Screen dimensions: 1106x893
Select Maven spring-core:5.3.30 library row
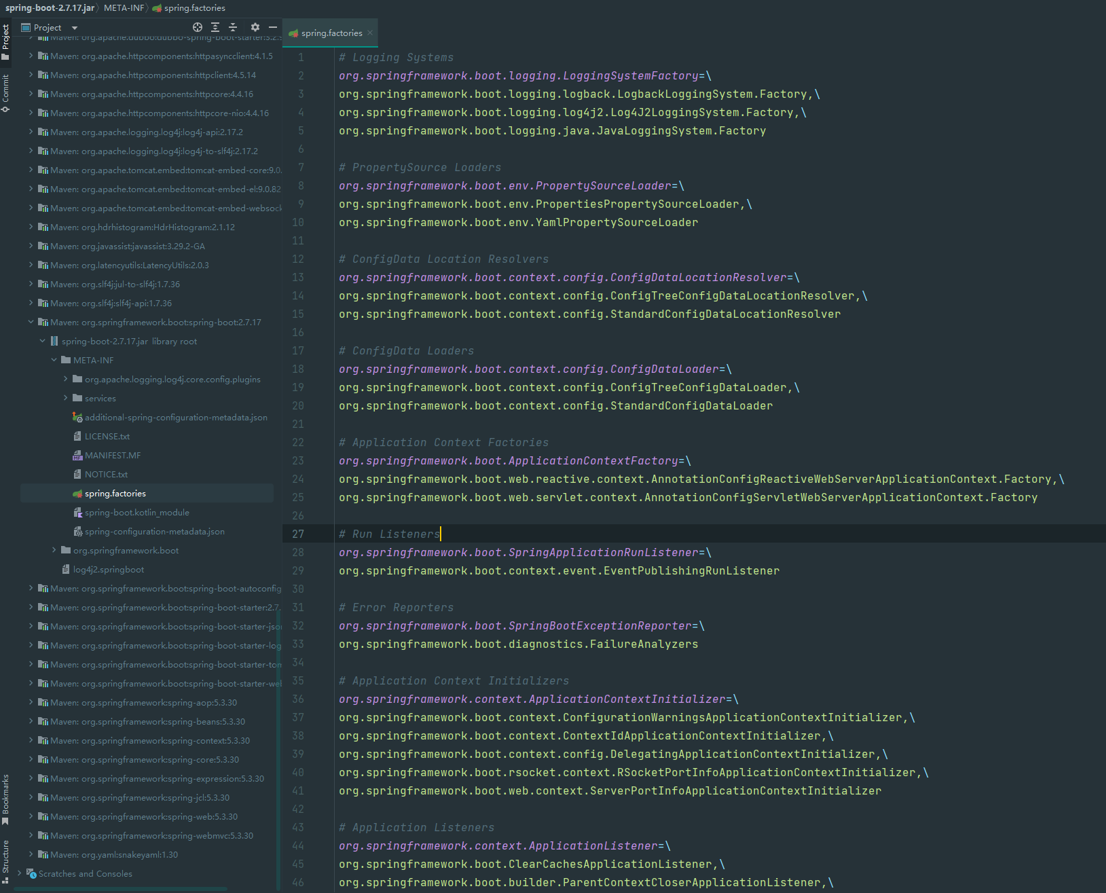[x=147, y=759]
